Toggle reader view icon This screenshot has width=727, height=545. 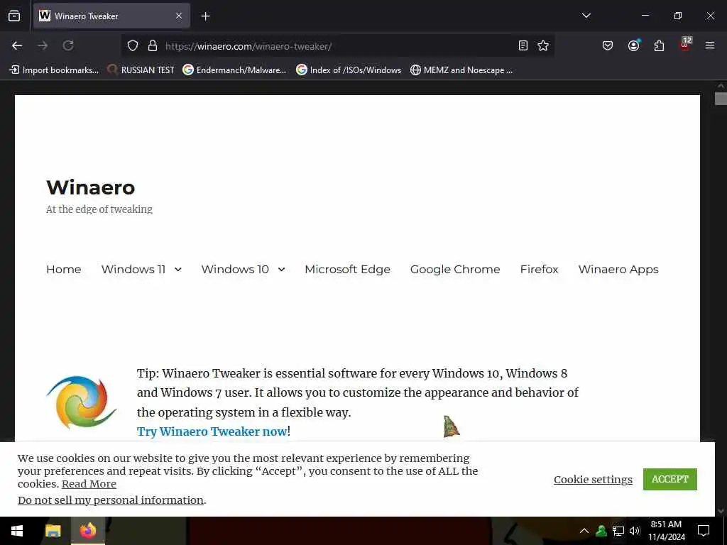pyautogui.click(x=523, y=45)
